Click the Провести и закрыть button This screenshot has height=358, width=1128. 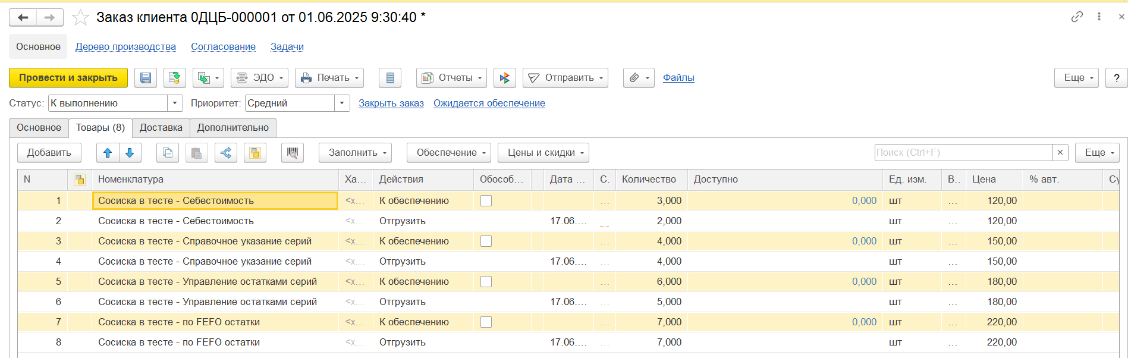pos(68,78)
